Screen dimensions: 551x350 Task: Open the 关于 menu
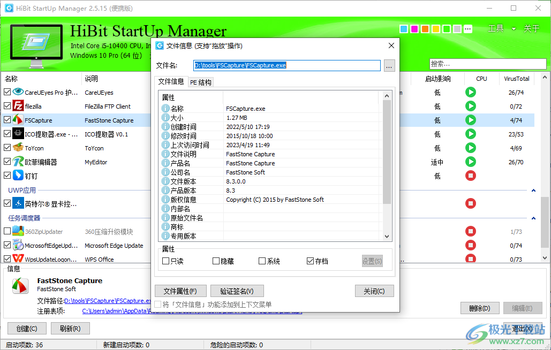coord(531,28)
